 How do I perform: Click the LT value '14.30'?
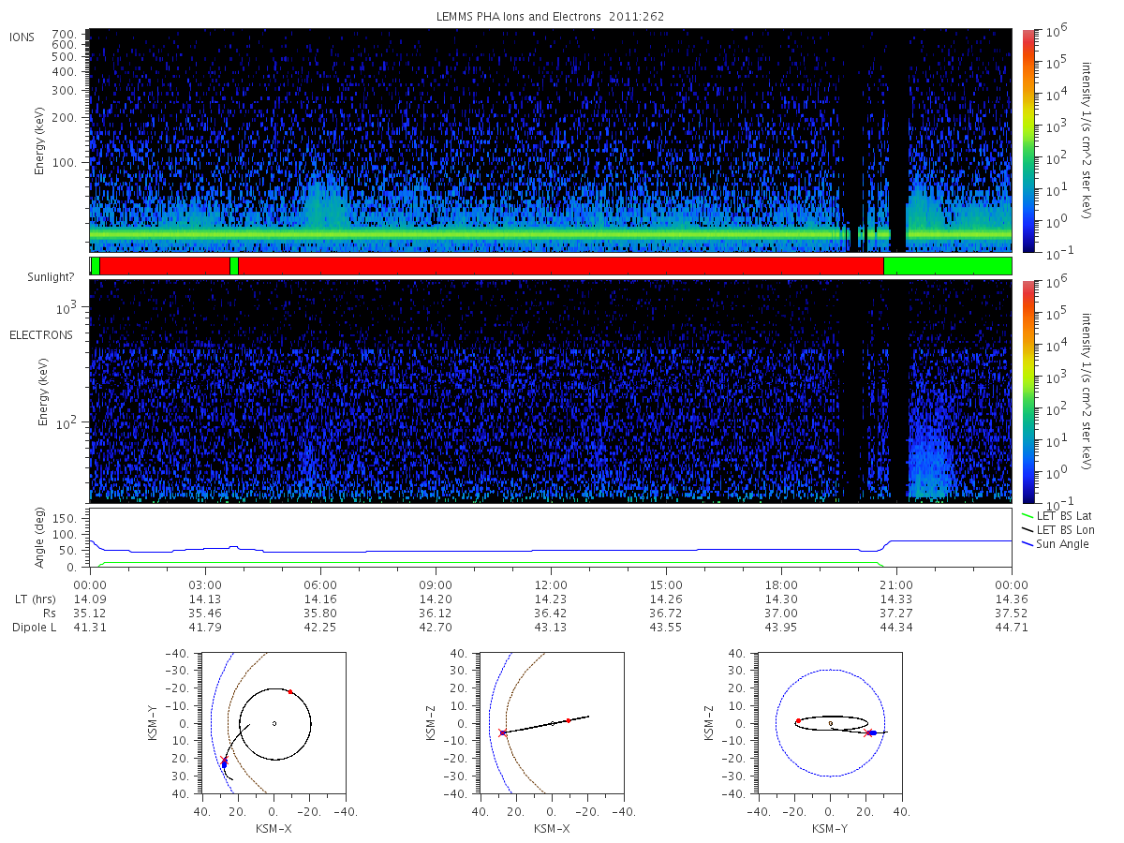pos(781,599)
